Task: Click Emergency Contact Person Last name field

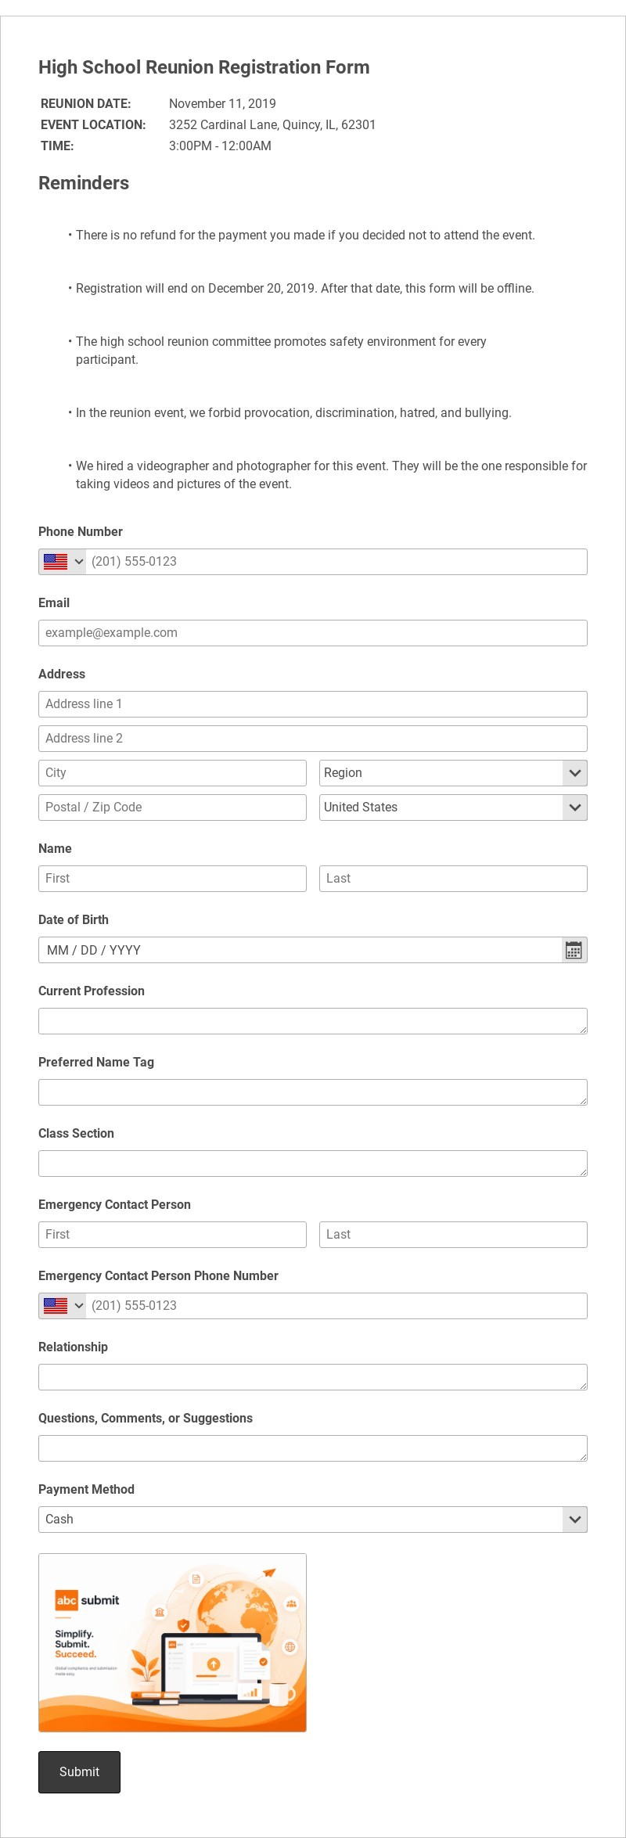Action: [453, 1235]
